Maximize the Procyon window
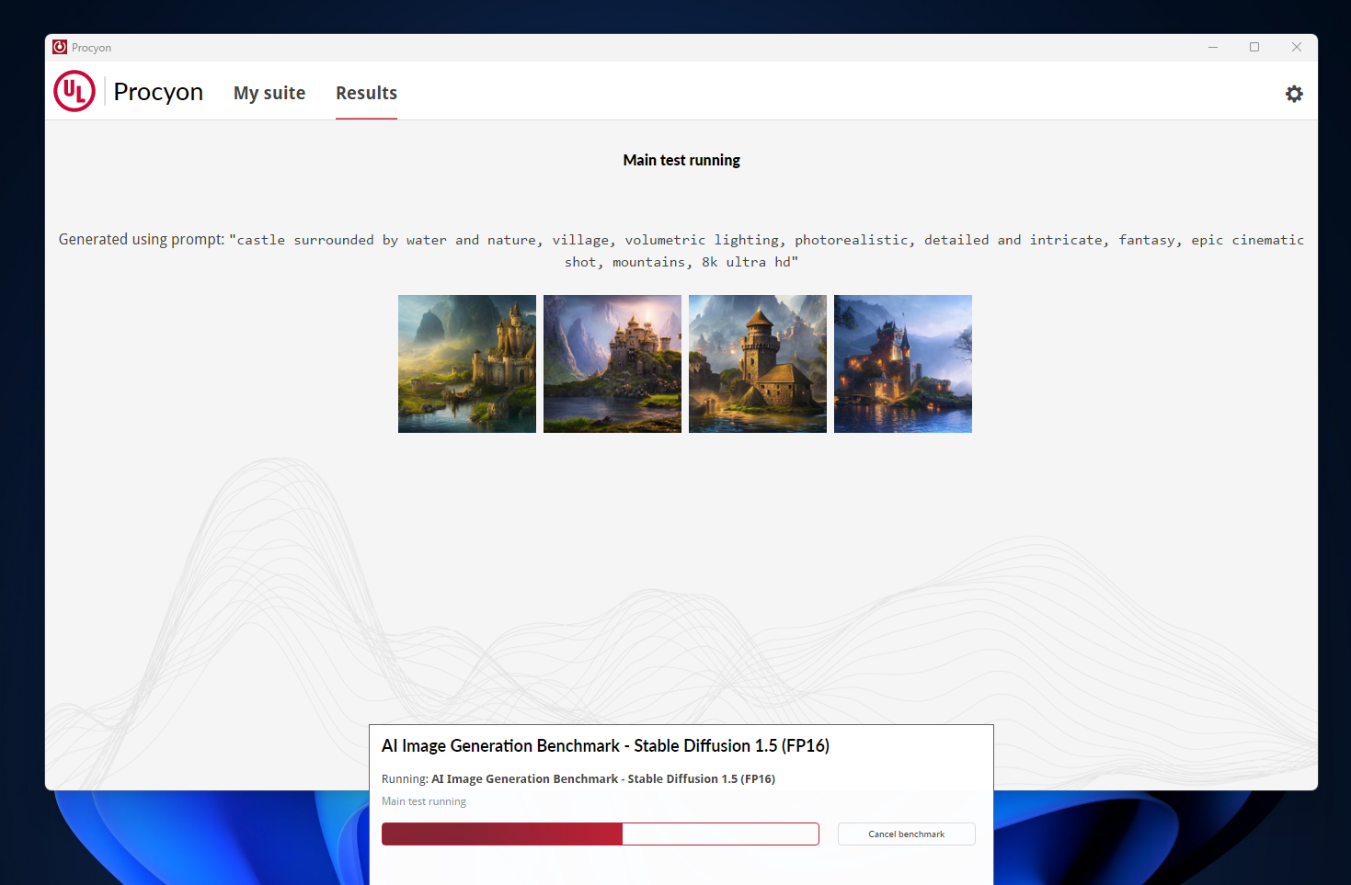 coord(1254,47)
